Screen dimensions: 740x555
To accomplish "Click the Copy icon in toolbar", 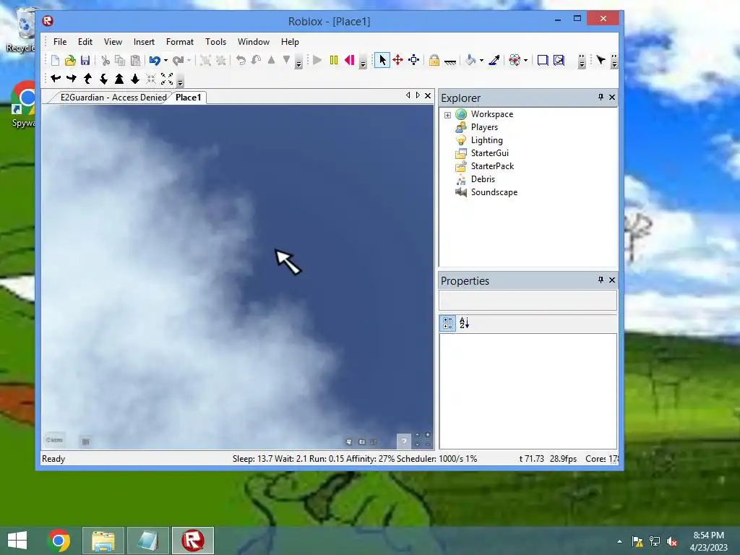I will pyautogui.click(x=120, y=61).
